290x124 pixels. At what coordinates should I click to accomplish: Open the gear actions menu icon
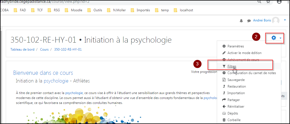[x=273, y=38]
